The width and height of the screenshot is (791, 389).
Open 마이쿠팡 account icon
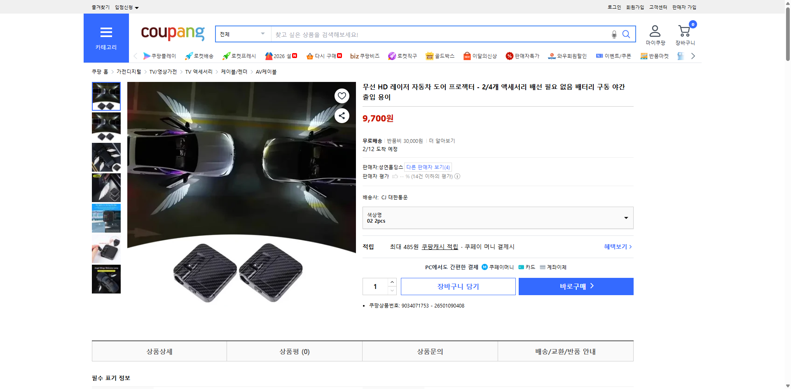(x=654, y=31)
